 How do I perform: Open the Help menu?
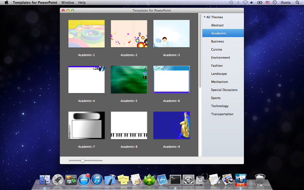point(82,3)
